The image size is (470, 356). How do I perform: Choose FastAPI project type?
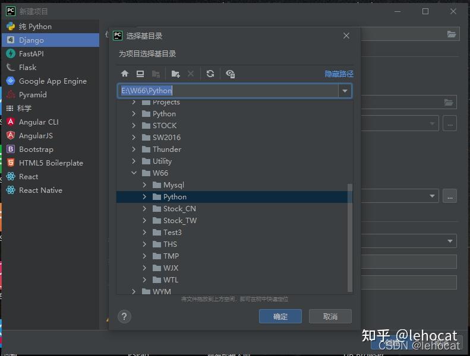pos(51,53)
